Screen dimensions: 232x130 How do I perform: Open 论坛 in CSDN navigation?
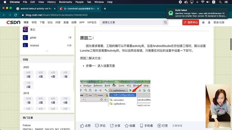click(50, 22)
